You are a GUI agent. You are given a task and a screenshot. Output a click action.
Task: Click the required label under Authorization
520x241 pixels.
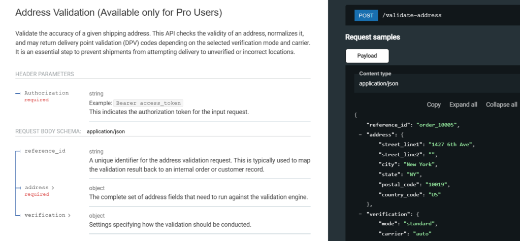pyautogui.click(x=37, y=100)
